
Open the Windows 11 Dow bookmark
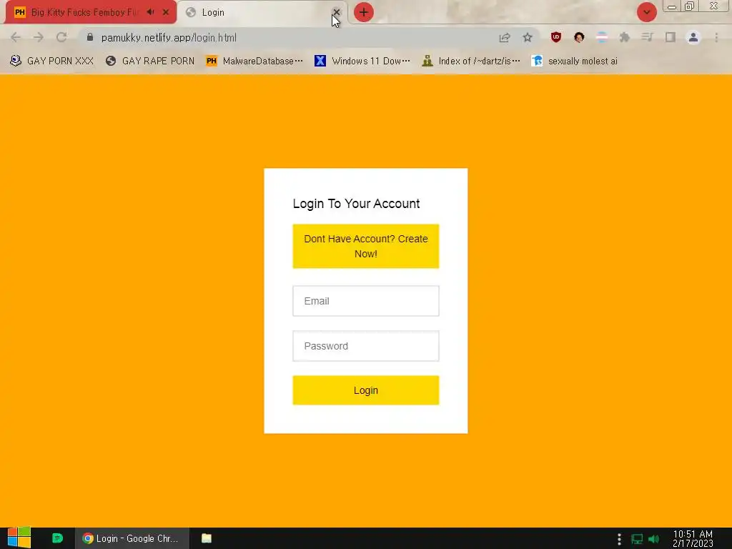point(362,61)
